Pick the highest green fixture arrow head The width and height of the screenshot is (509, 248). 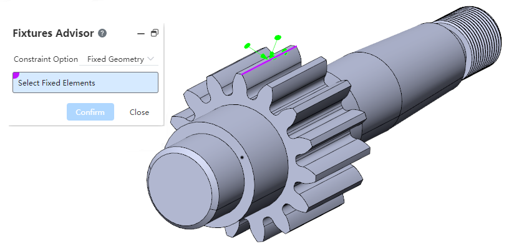pos(278,37)
